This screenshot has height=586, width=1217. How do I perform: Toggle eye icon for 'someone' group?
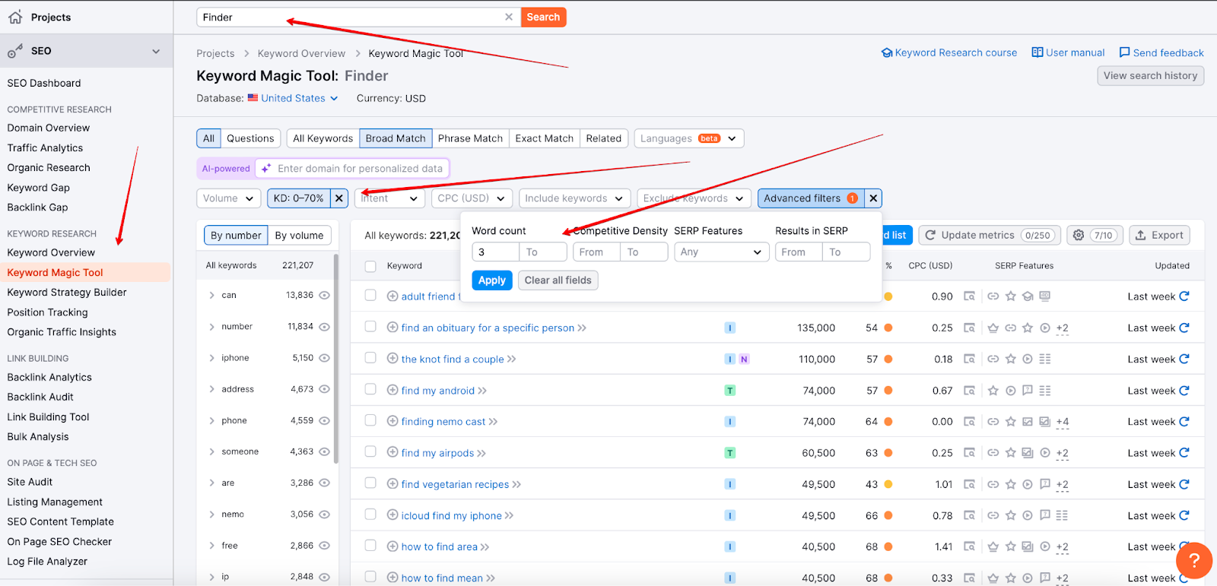pos(325,451)
